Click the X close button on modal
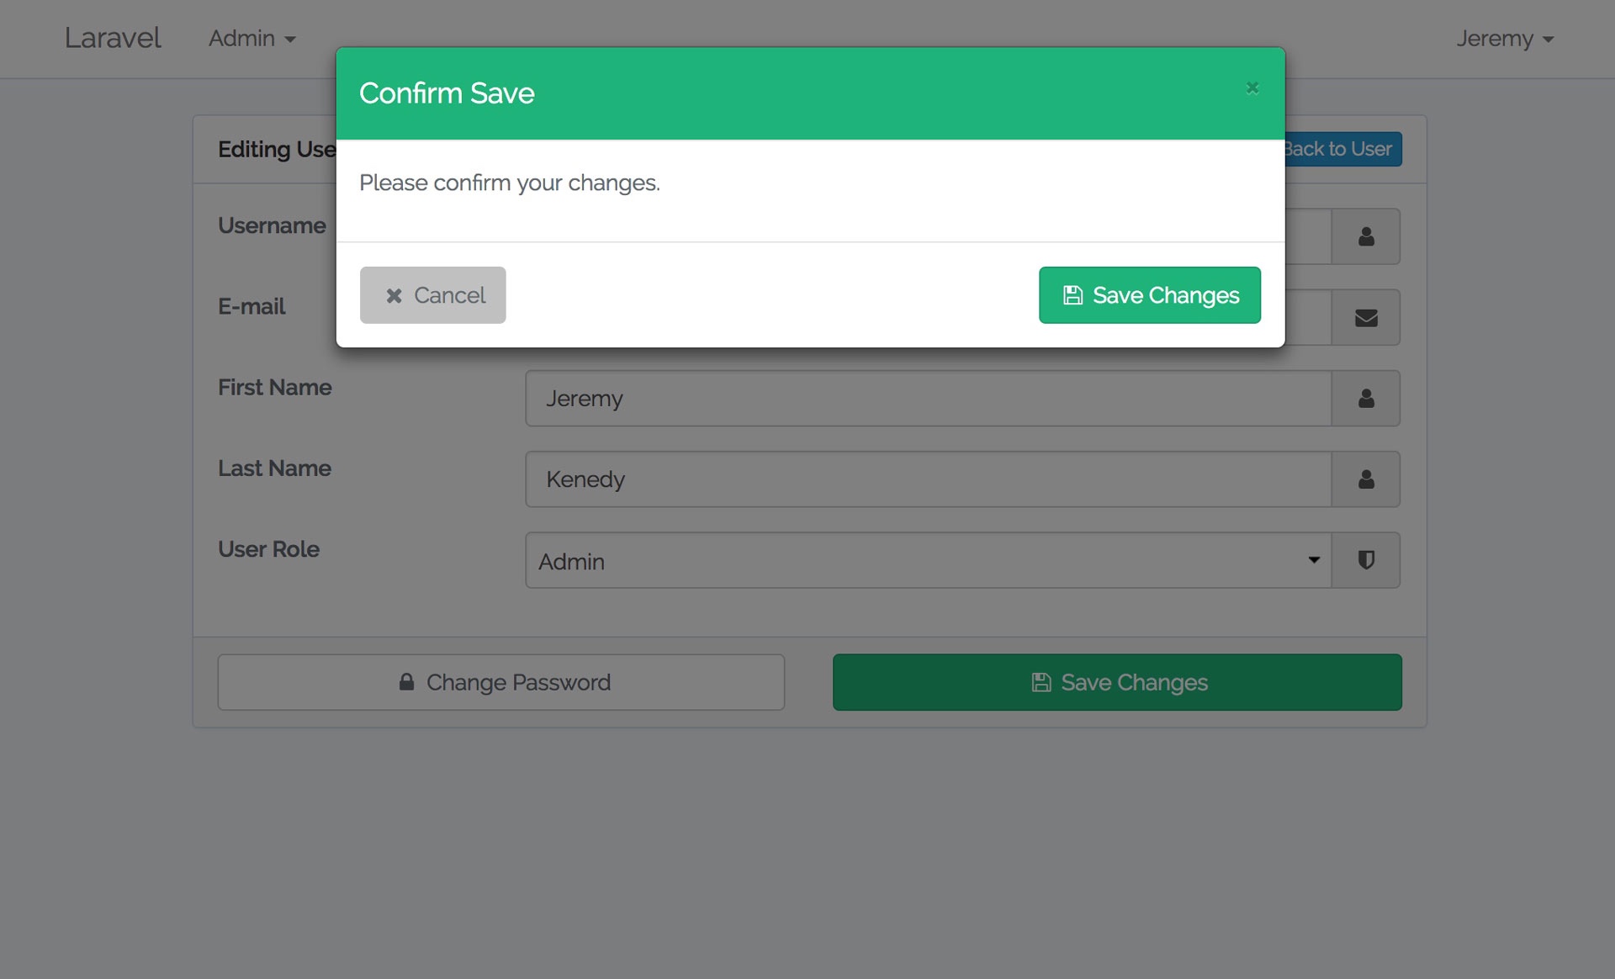1615x979 pixels. click(x=1252, y=87)
